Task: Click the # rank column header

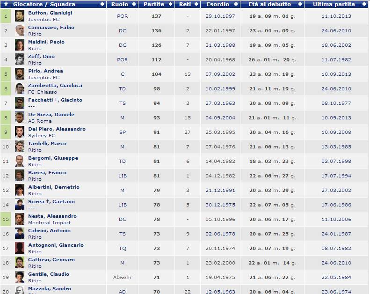Action: tap(6, 4)
